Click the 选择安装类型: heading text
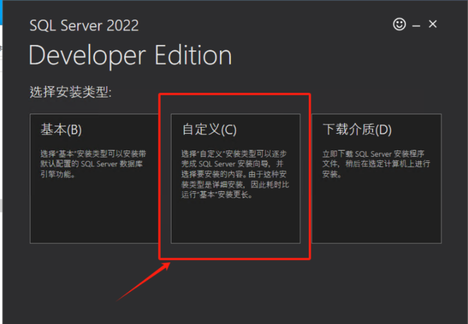Viewport: 468px width, 324px height. [70, 92]
